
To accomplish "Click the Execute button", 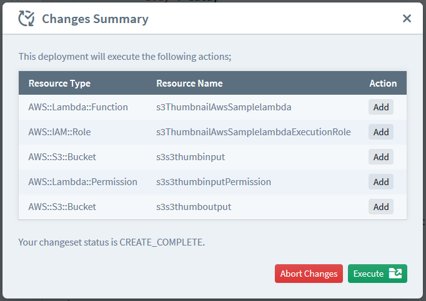I will click(x=377, y=274).
